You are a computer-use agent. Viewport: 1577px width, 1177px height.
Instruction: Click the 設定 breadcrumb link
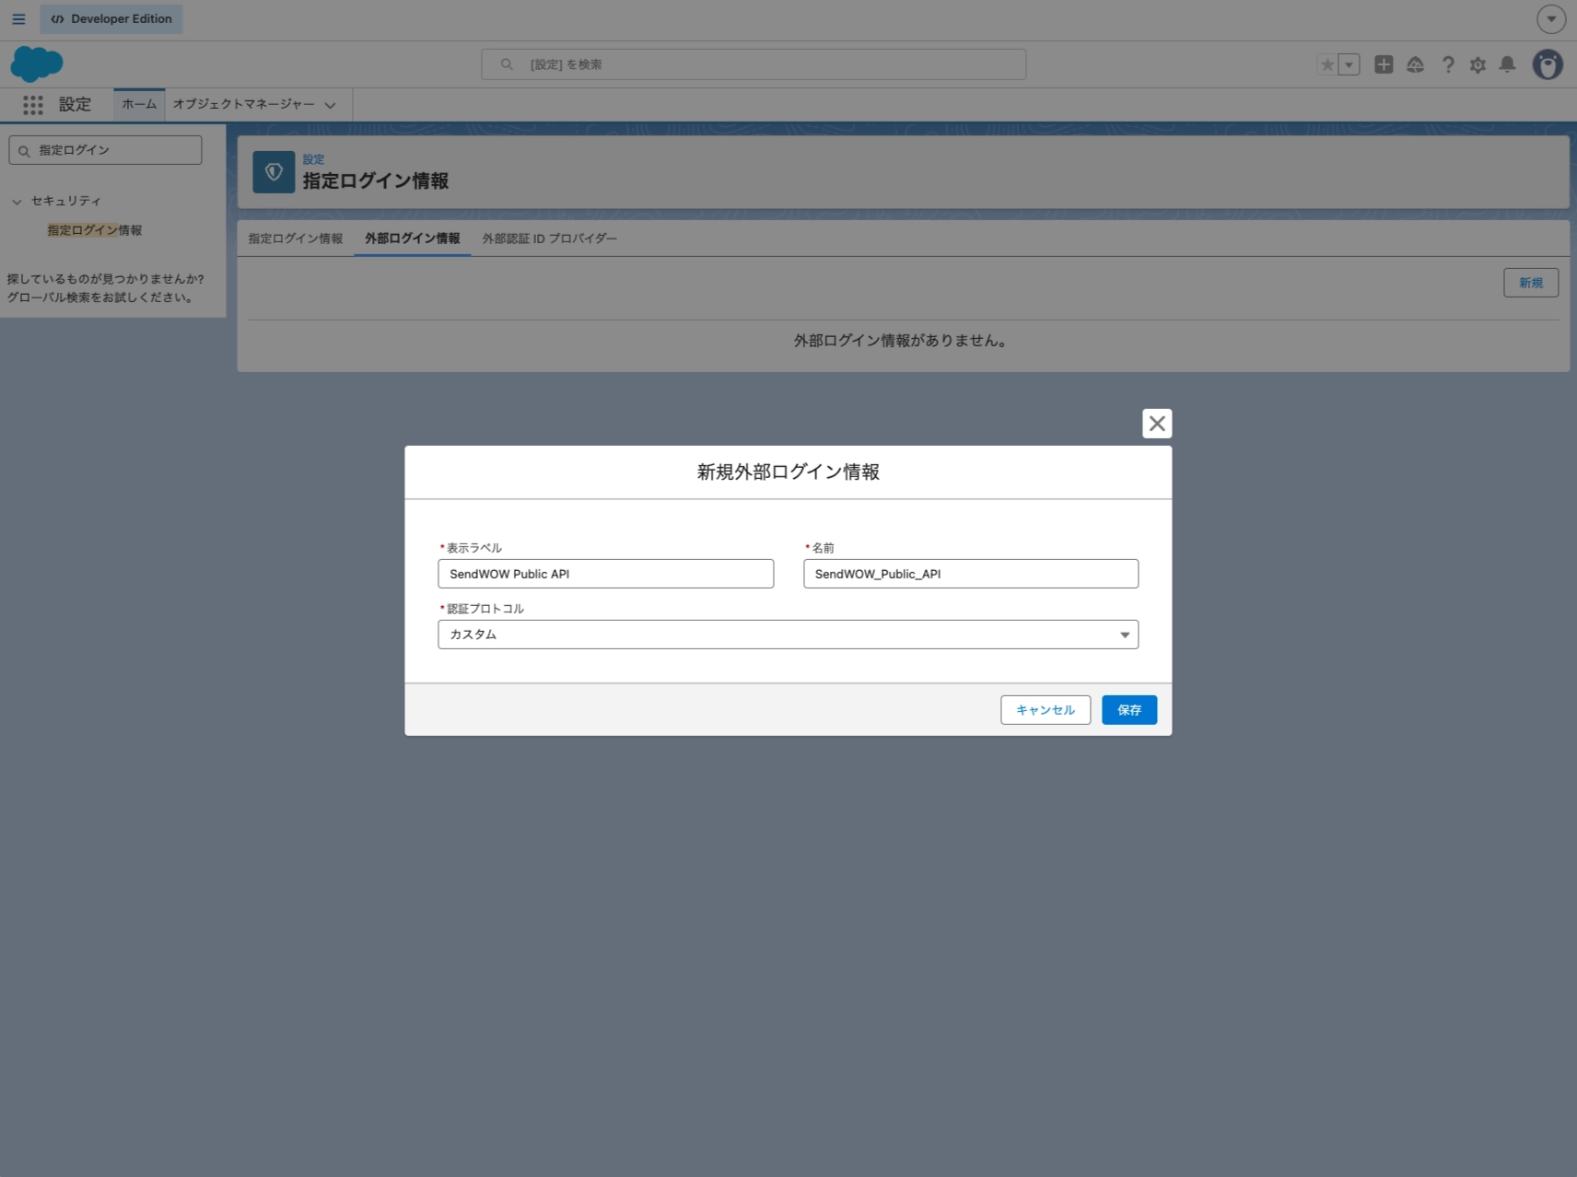point(313,159)
